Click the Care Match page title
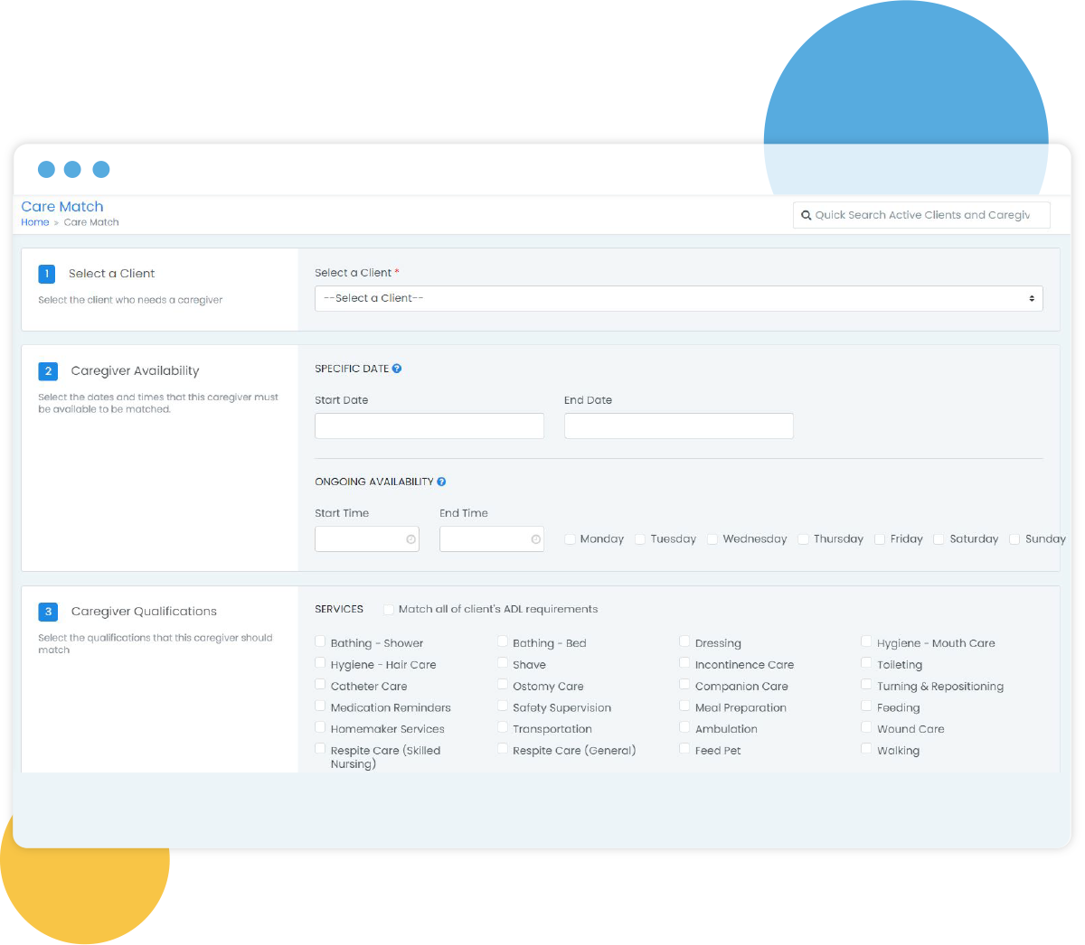This screenshot has height=945, width=1085. coord(62,207)
